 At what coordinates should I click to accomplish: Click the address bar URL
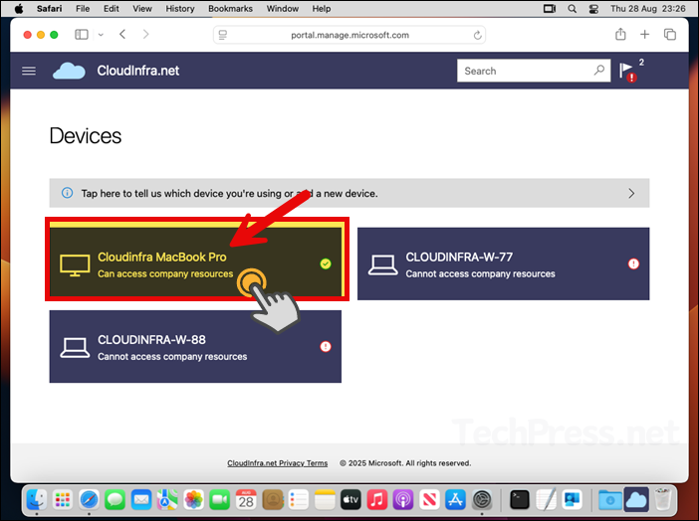(x=349, y=35)
